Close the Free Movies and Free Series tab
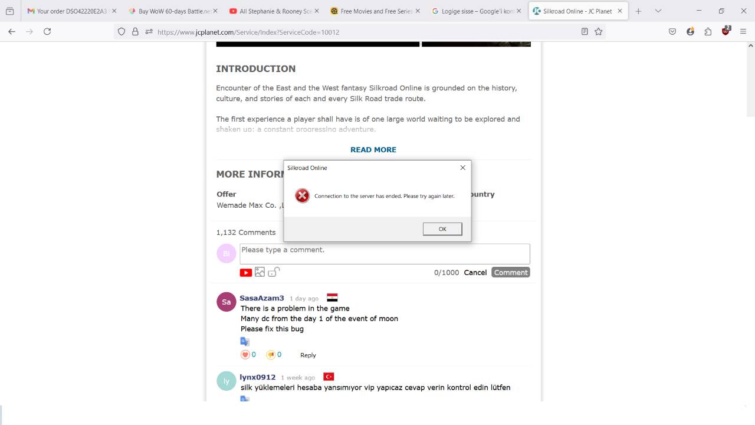The image size is (755, 425). click(x=418, y=11)
